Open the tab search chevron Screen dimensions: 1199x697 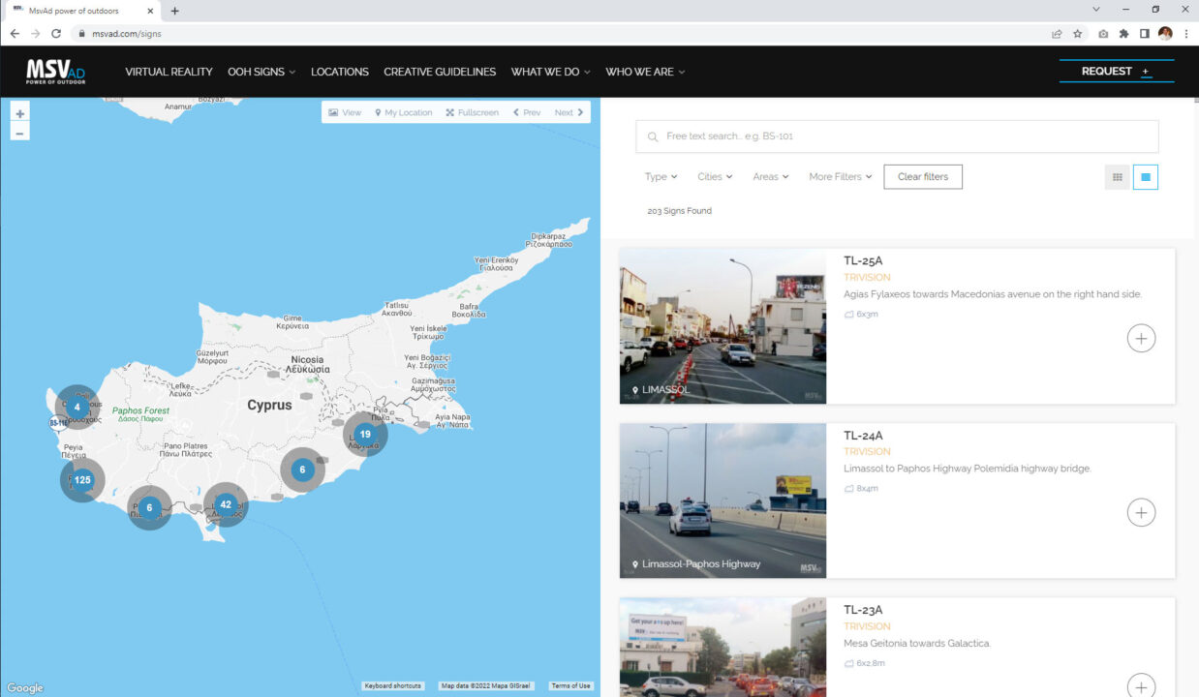(1095, 10)
